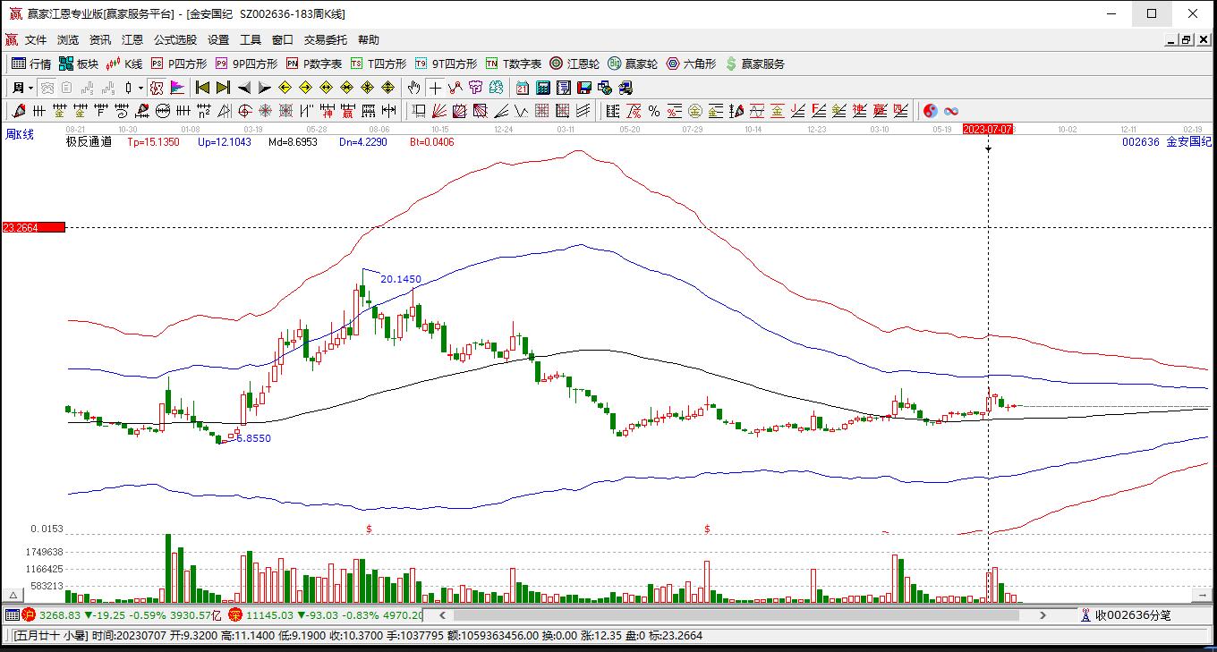Click the grid icon in status bar
This screenshot has width=1217, height=652.
tap(12, 615)
